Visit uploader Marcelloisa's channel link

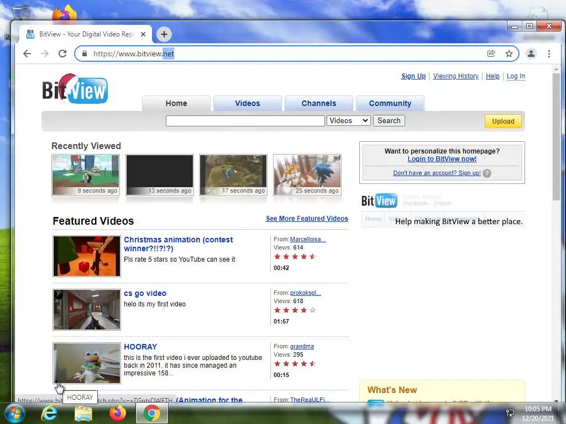[x=307, y=239]
